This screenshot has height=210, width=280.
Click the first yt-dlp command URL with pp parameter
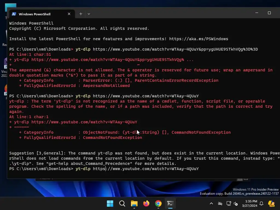175,49
